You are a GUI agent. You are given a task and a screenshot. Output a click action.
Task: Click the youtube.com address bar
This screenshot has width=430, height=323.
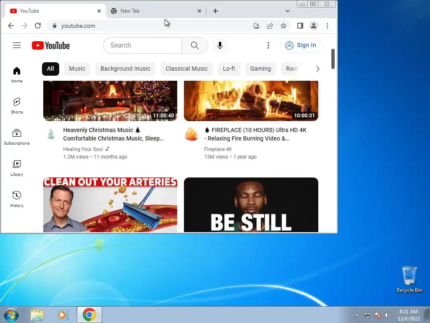click(151, 26)
